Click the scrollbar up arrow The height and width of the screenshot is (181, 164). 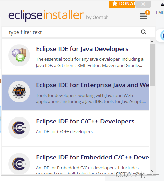152,42
